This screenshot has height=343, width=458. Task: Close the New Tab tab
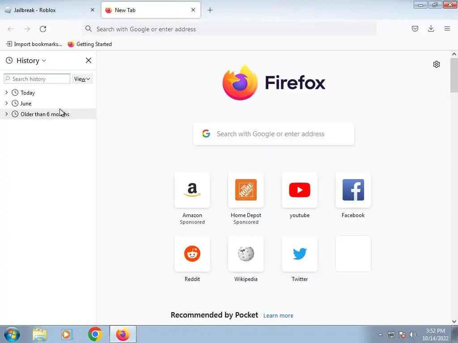tap(193, 10)
